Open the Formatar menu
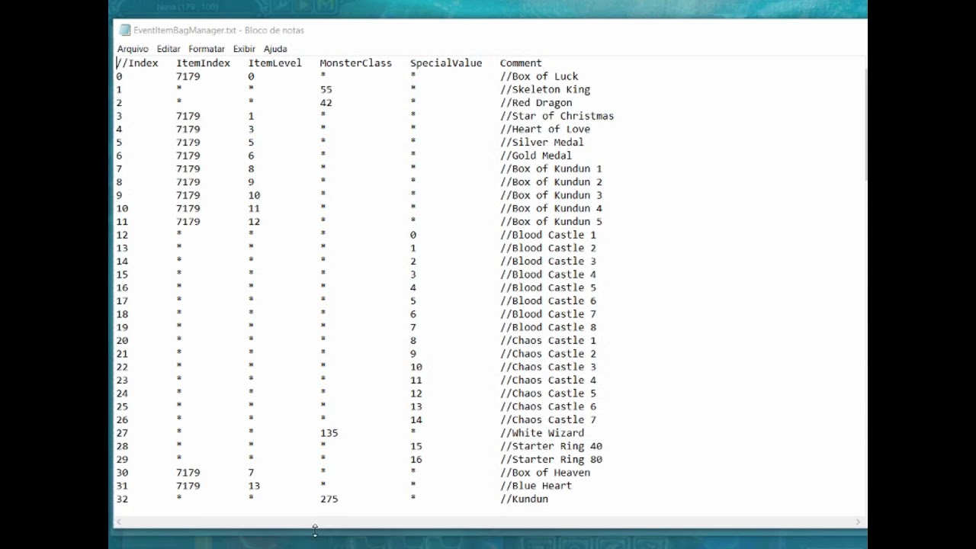 coord(207,49)
